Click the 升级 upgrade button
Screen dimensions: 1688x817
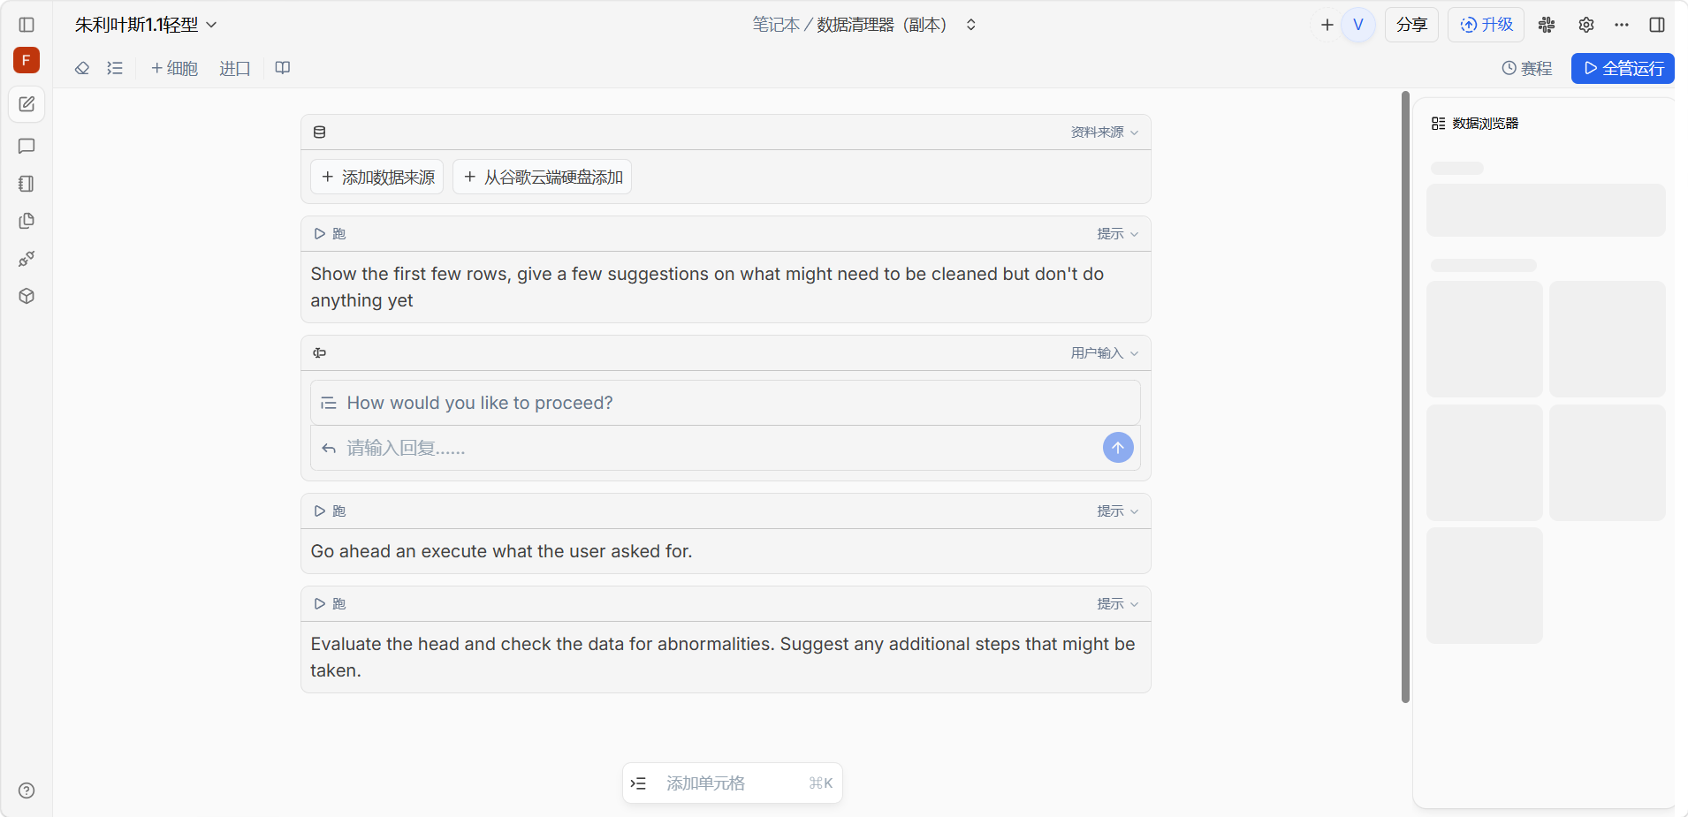coord(1487,25)
